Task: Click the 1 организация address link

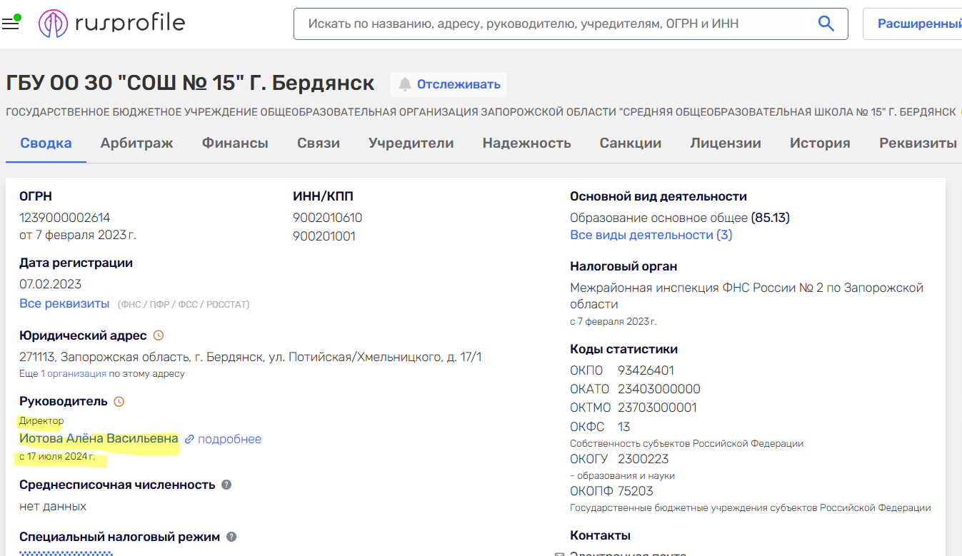Action: tap(73, 373)
